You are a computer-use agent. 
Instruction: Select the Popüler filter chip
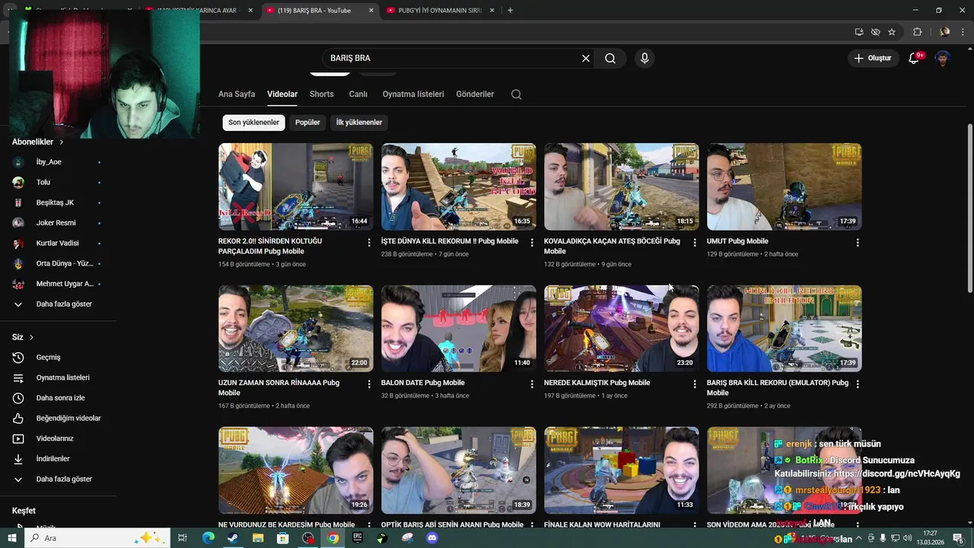[x=307, y=123]
